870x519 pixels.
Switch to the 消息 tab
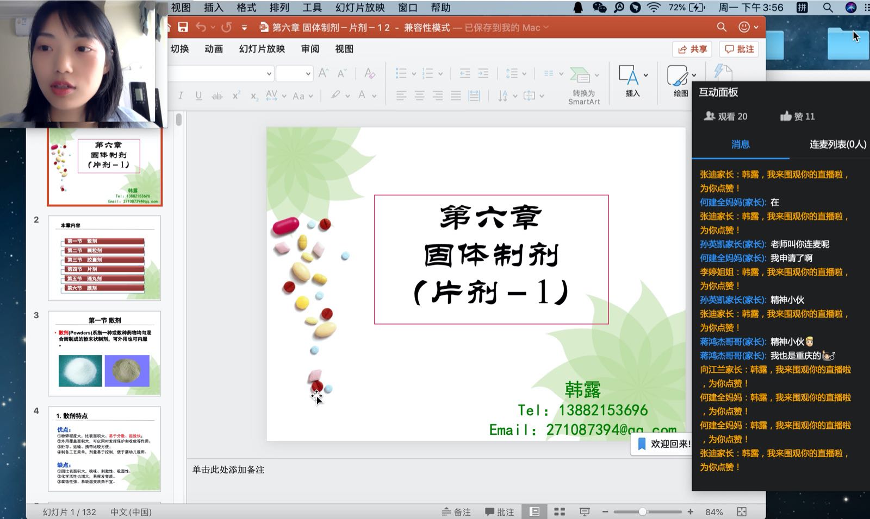tap(740, 144)
